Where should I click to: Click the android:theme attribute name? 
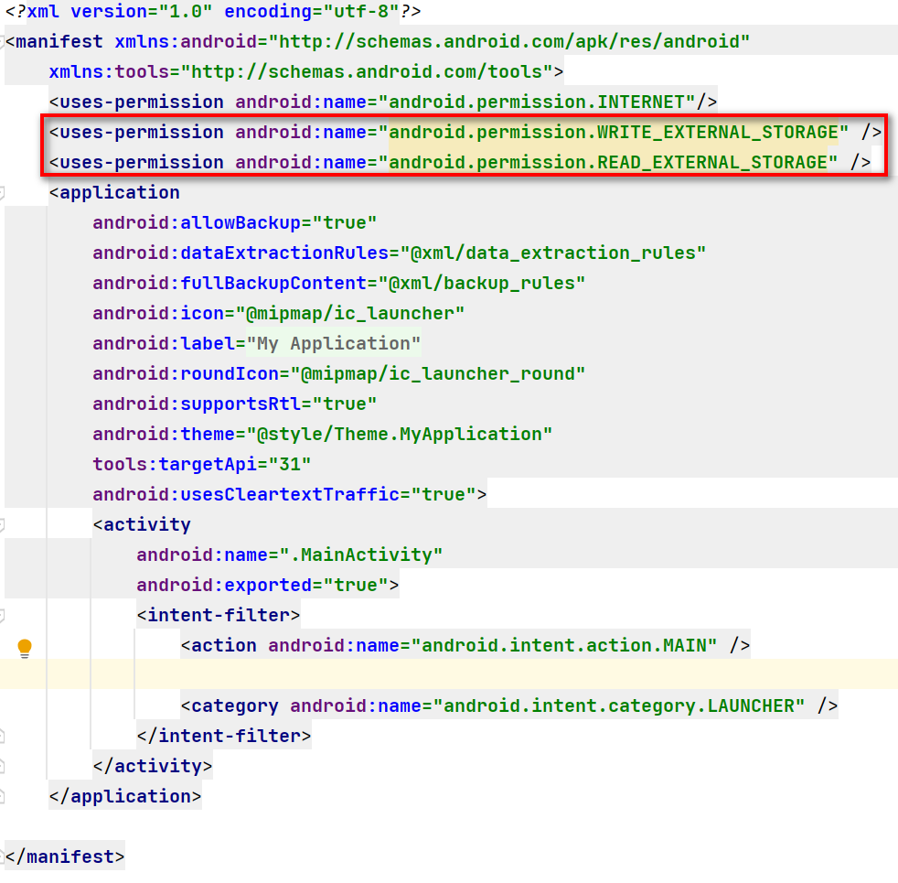tap(164, 435)
